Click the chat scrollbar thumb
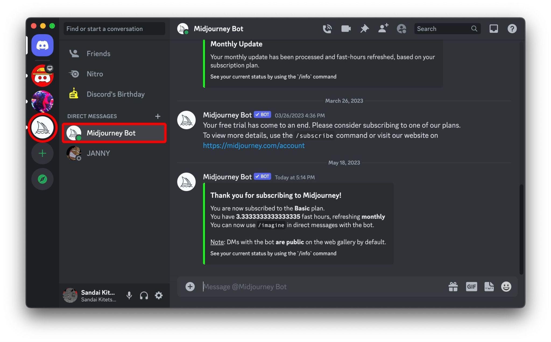The height and width of the screenshot is (342, 551). (x=521, y=229)
